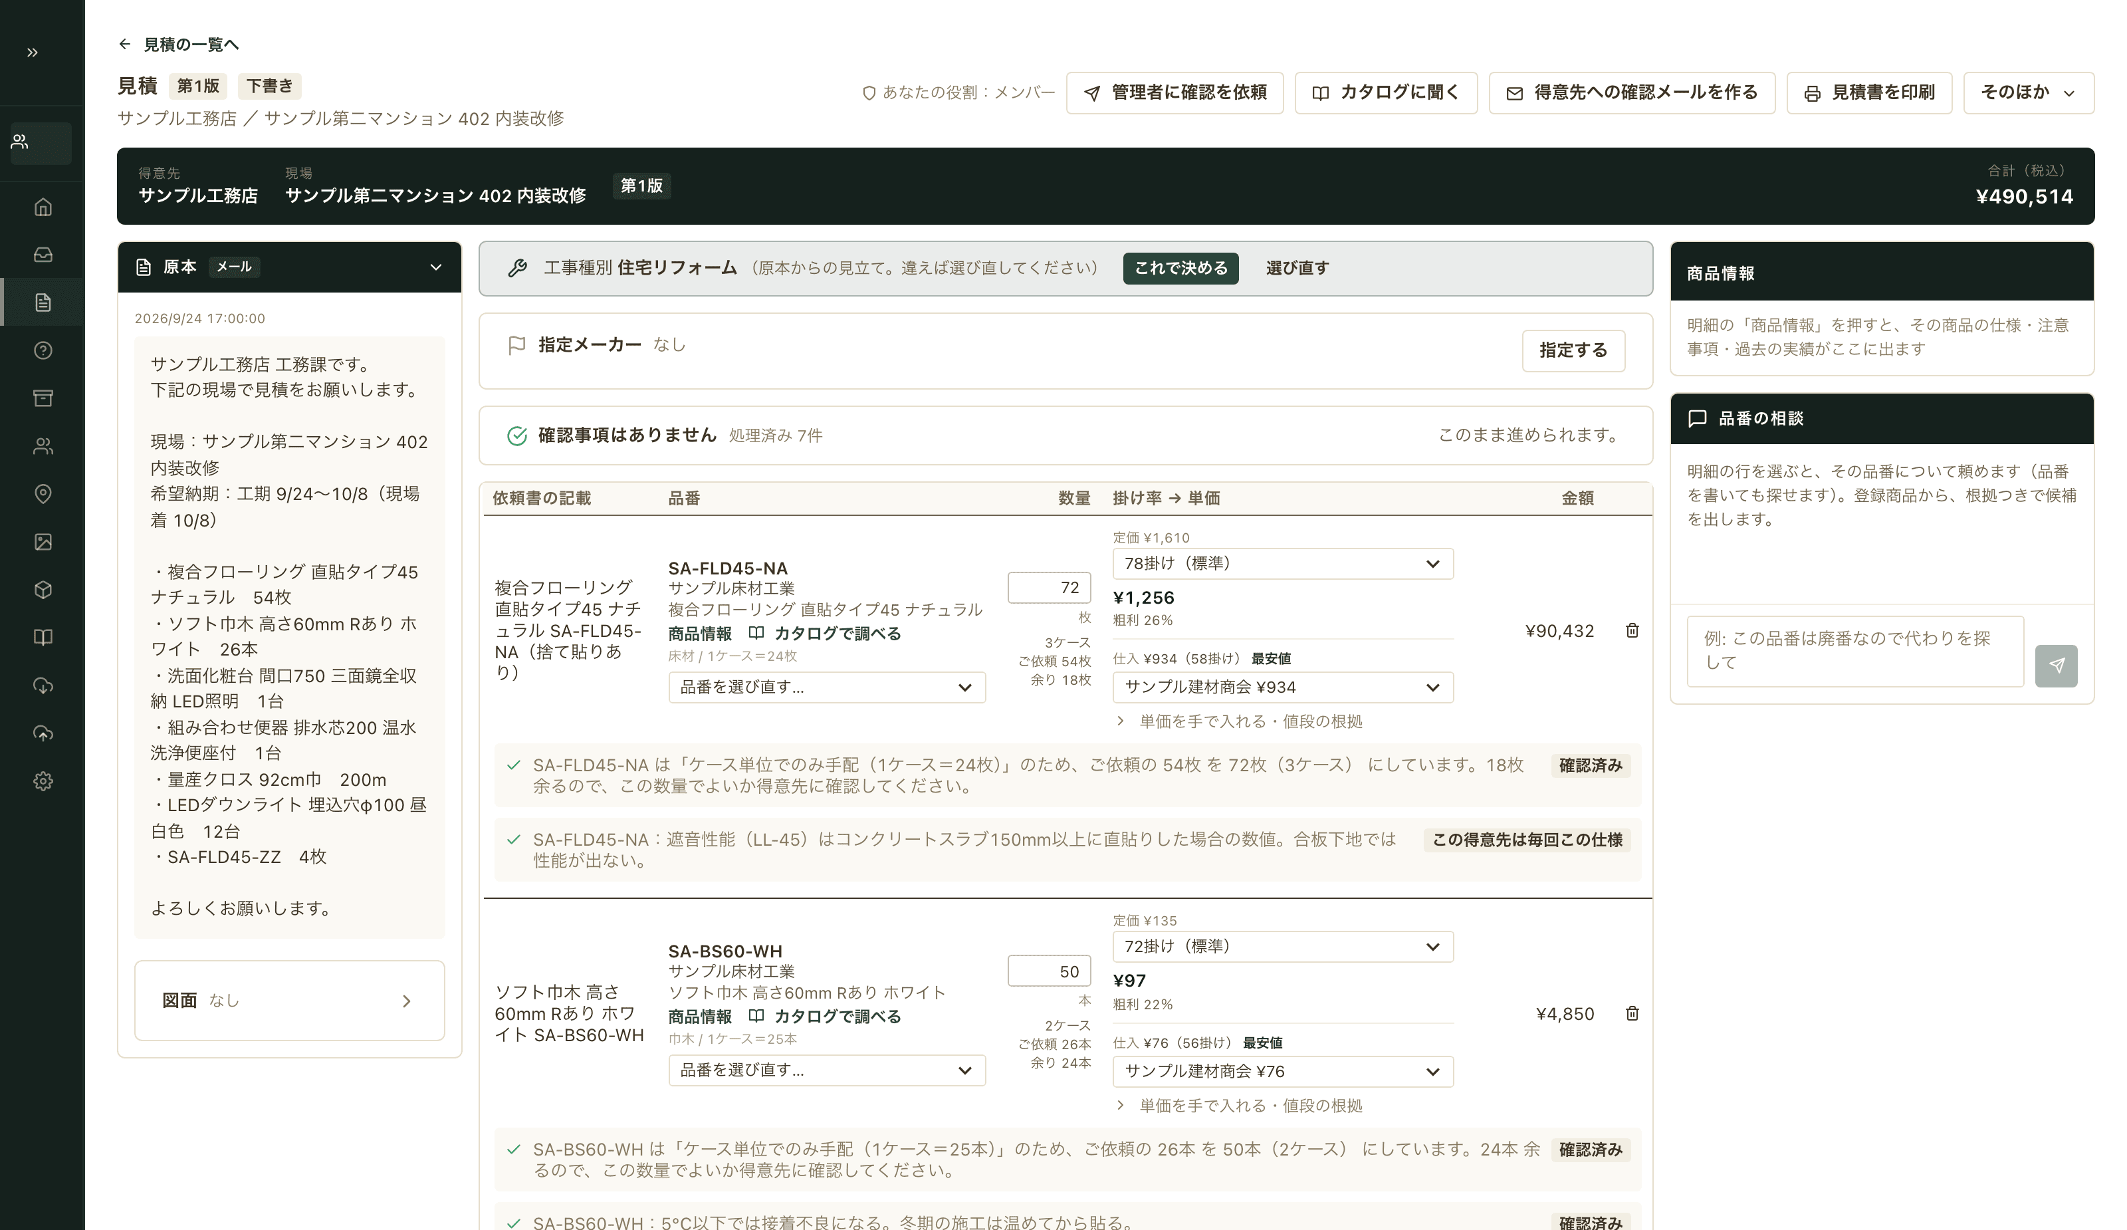The height and width of the screenshot is (1230, 2127).
Task: Click カタログに聞く button
Action: (1385, 93)
